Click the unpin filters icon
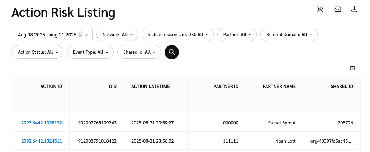This screenshot has width=370, height=152. [x=320, y=10]
